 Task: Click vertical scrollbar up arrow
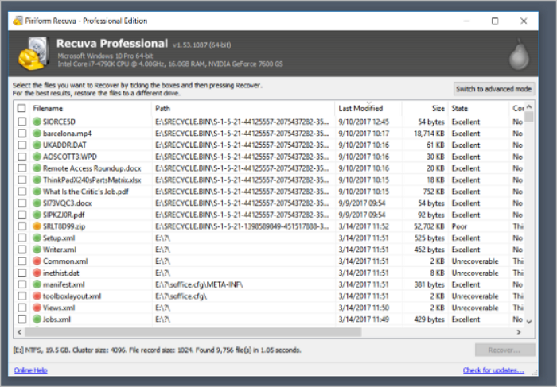coord(529,106)
